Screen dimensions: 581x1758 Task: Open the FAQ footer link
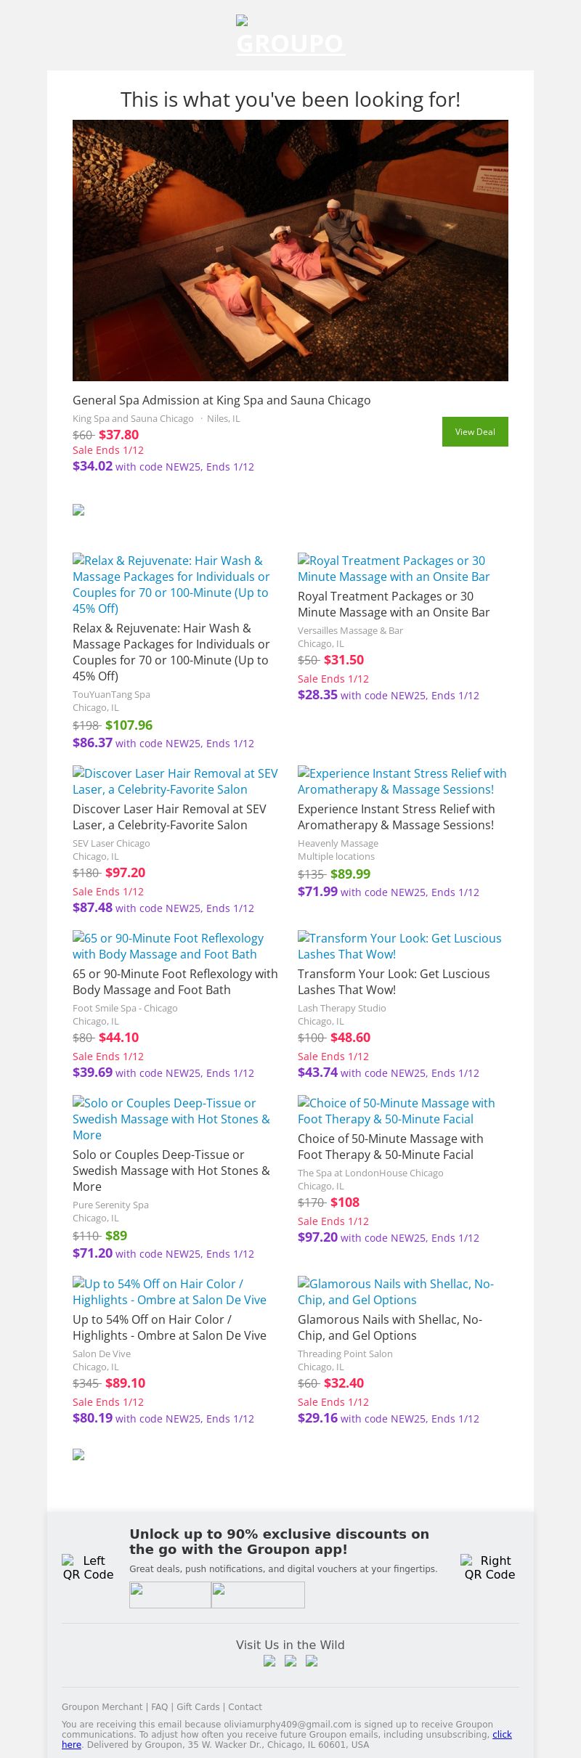(160, 1706)
